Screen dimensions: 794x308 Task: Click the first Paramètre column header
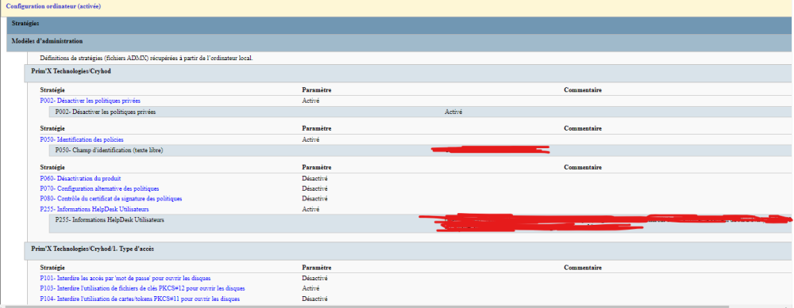click(317, 90)
